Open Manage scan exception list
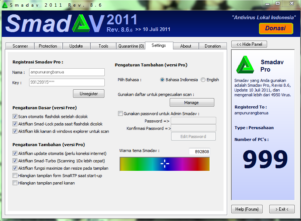 coord(192,103)
